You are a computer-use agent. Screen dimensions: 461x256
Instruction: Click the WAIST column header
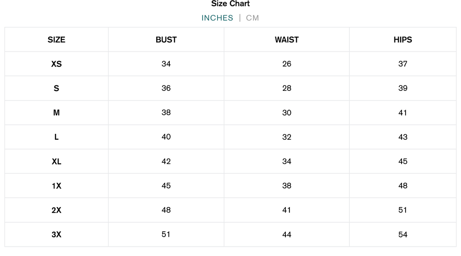tap(287, 40)
